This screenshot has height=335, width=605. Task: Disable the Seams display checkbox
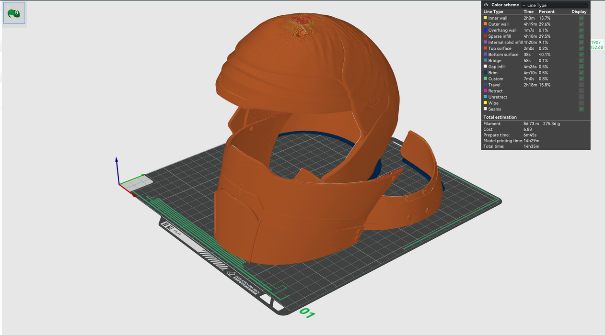[x=581, y=109]
